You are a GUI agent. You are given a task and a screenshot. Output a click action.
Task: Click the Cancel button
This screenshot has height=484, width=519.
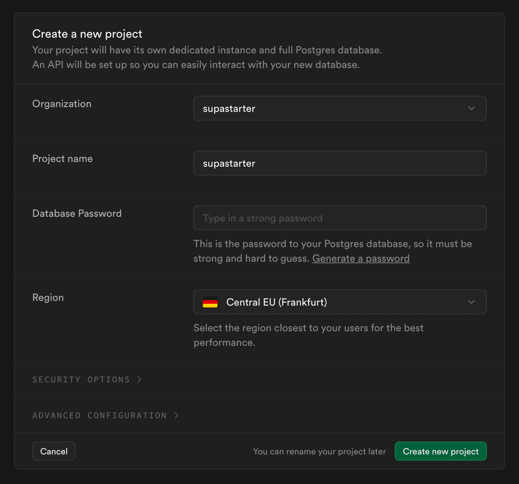point(54,451)
